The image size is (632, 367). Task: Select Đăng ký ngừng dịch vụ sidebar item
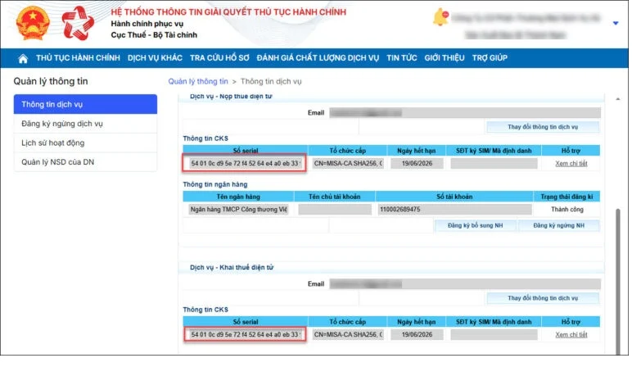pyautogui.click(x=85, y=124)
